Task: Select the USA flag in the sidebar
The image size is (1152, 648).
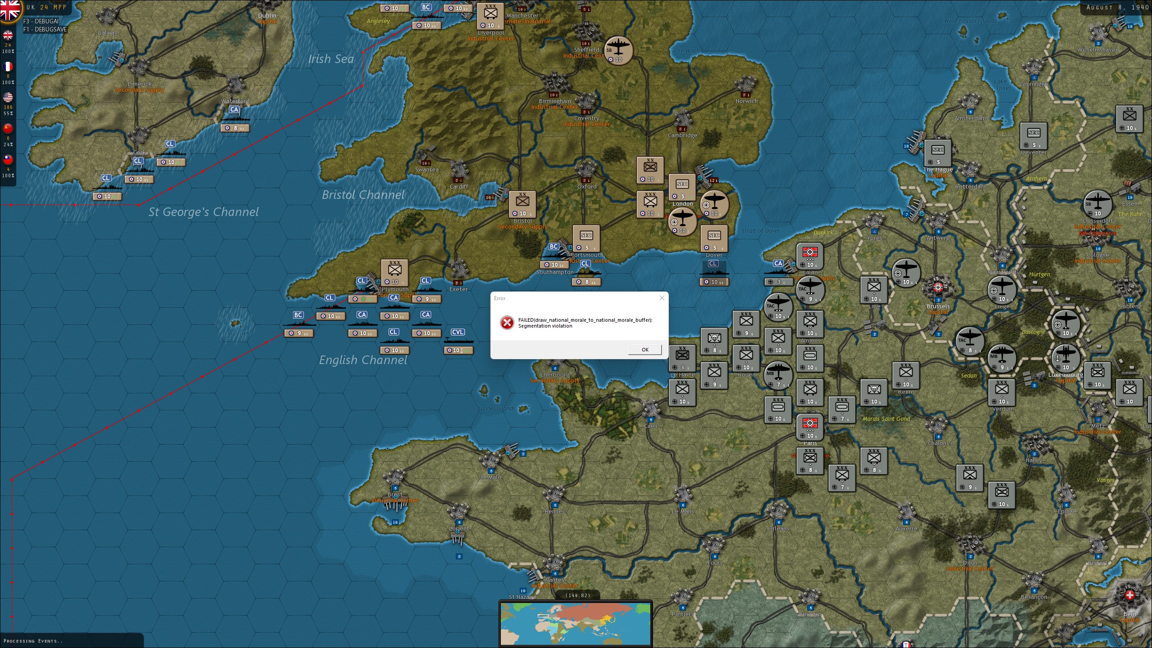Action: click(x=8, y=98)
